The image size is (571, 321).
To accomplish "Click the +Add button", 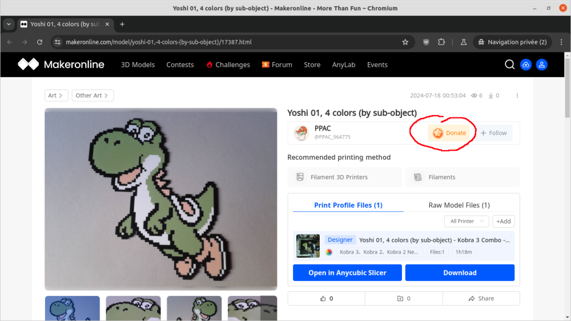I will 503,221.
